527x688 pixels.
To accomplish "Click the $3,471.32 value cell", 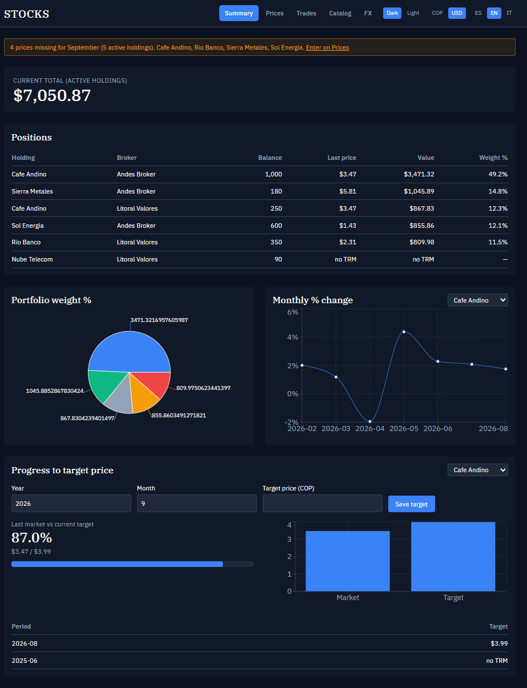I will (x=419, y=174).
